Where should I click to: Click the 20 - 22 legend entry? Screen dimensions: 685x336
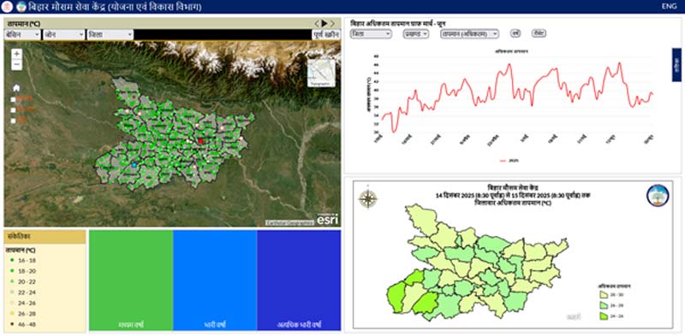point(23,281)
